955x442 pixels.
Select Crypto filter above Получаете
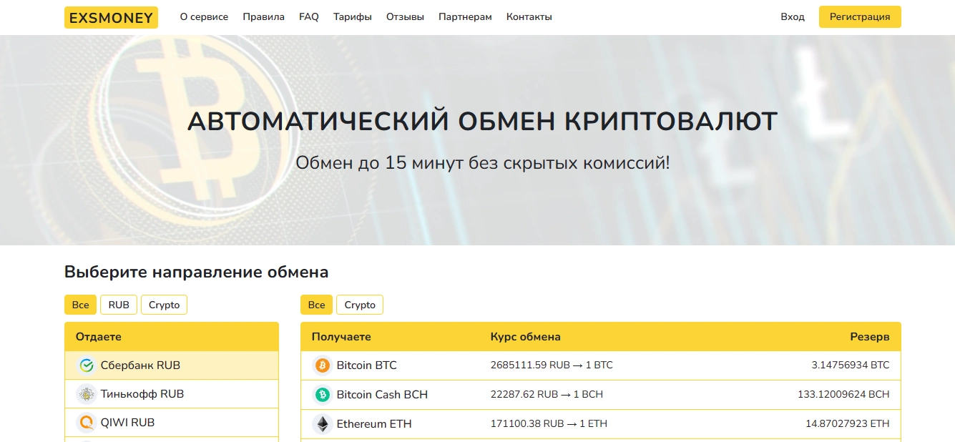pos(360,305)
